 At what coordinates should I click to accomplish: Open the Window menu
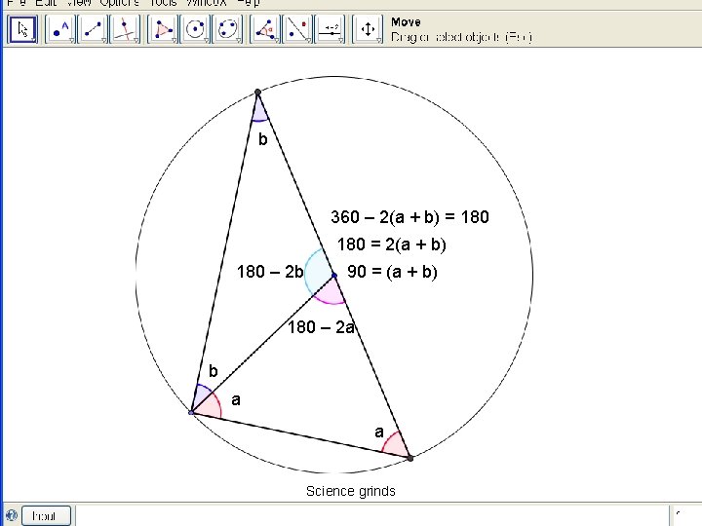click(206, 3)
